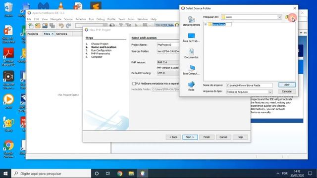Switch to the Services tab
This screenshot has width=317, height=178.
(x=61, y=34)
